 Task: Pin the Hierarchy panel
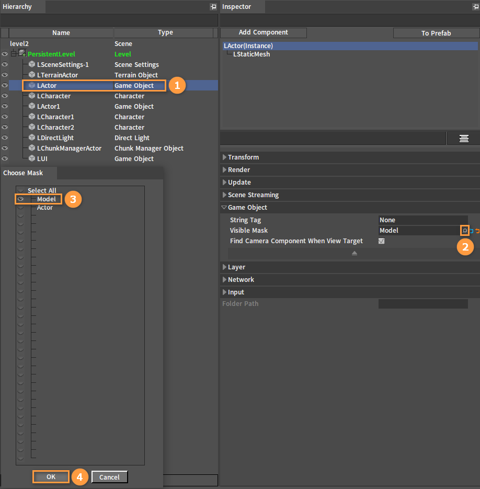coord(213,7)
